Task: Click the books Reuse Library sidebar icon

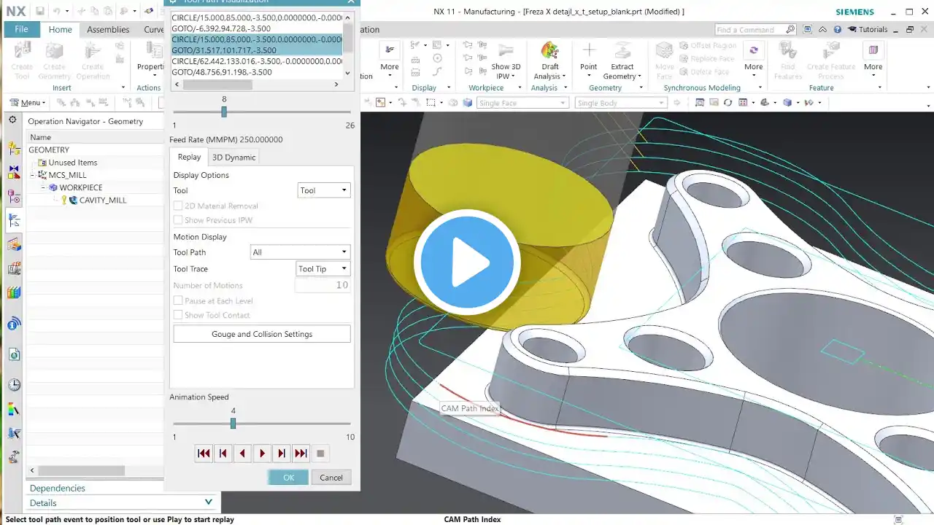Action: [x=14, y=292]
